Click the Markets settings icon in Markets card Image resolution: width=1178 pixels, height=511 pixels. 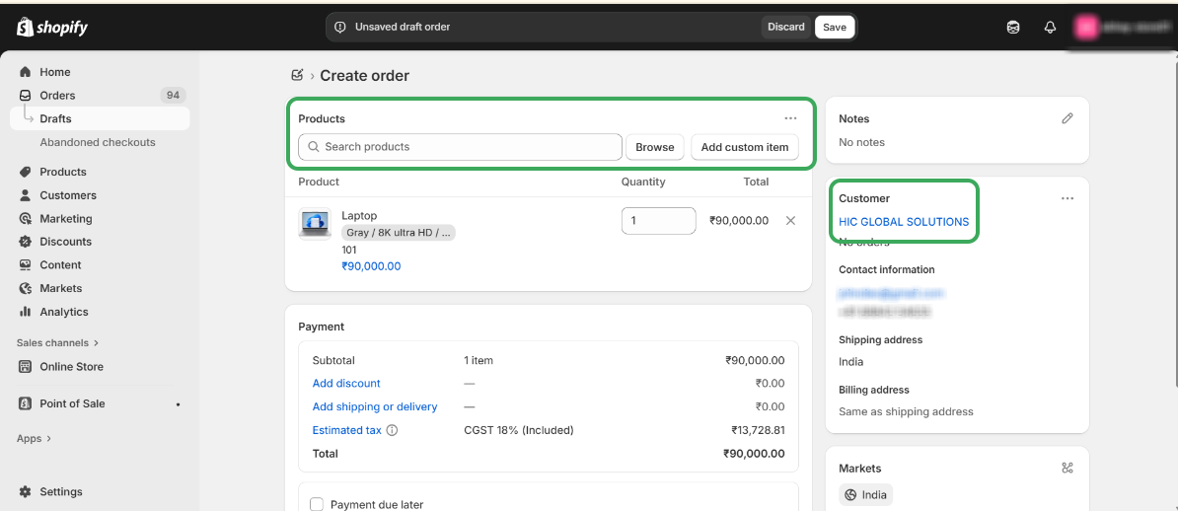pyautogui.click(x=1067, y=469)
